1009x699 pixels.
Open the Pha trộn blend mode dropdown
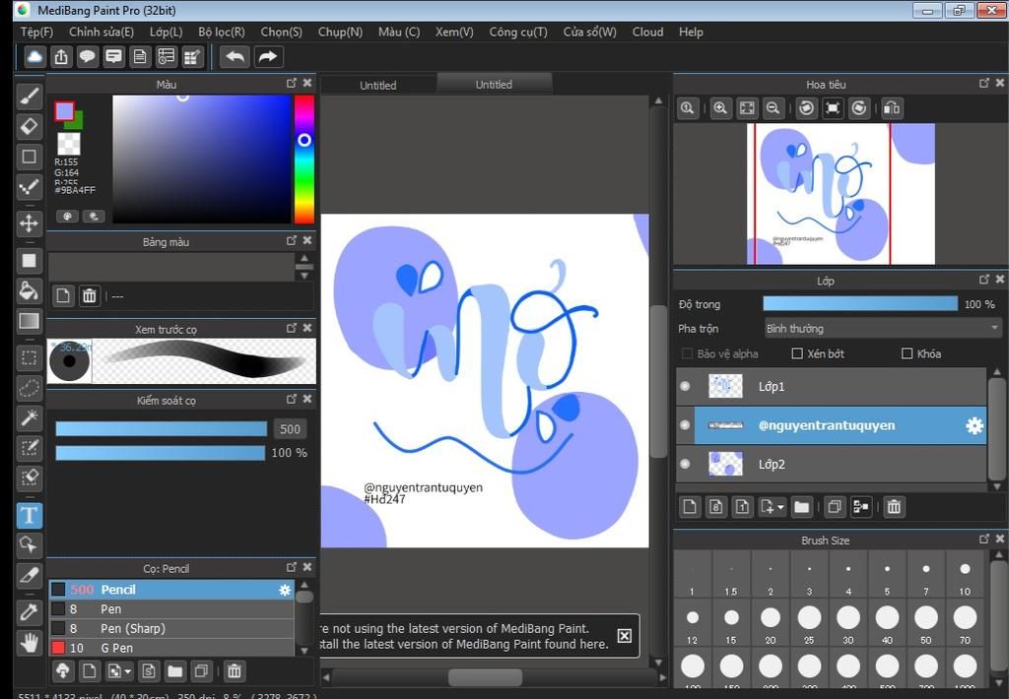click(882, 329)
